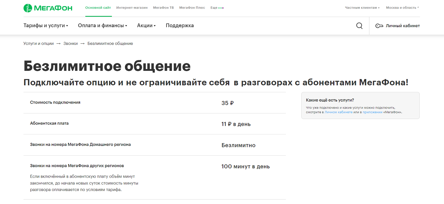Screen dimensions: 444x204
Task: Click the Безлимитное общение breadcrumb
Action: pyautogui.click(x=110, y=43)
